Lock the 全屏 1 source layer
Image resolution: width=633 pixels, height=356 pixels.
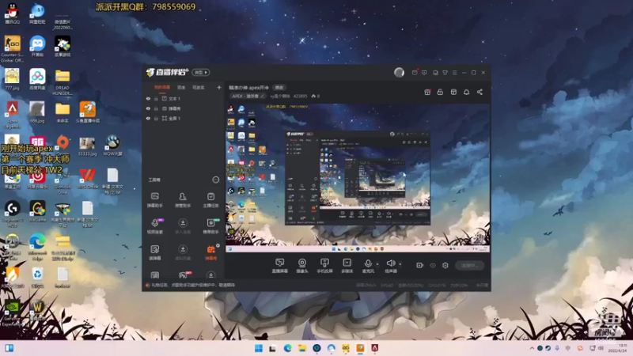(156, 118)
